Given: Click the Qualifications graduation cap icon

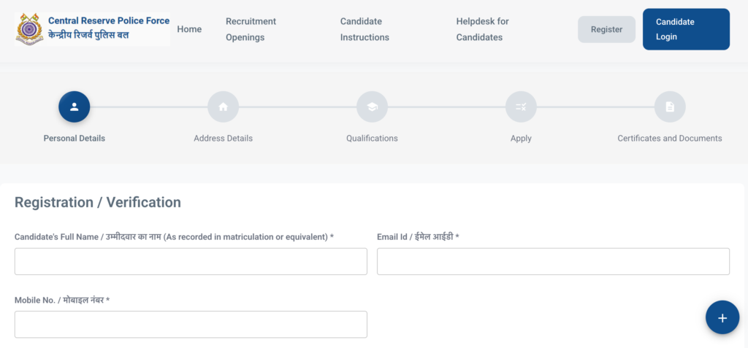Looking at the screenshot, I should [372, 107].
